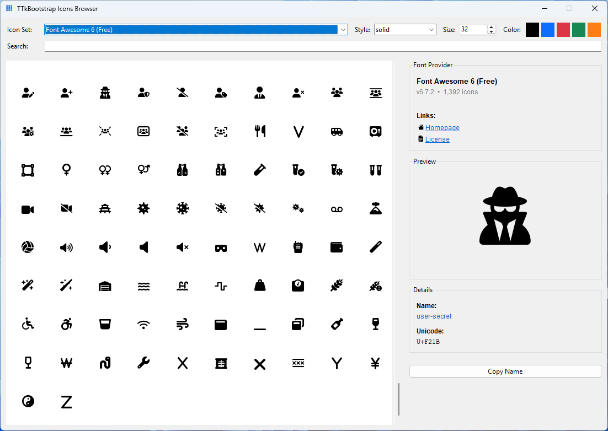This screenshot has height=431, width=608.
Task: Select the wine bottle icon
Action: pyautogui.click(x=337, y=324)
